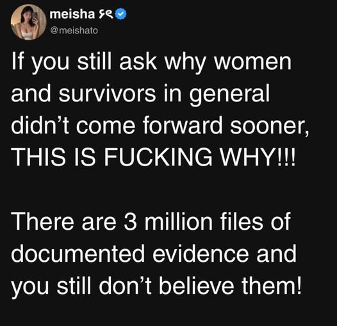This screenshot has width=337, height=326.
Task: Click the ribbon symbol beside meisha
Action: click(106, 14)
